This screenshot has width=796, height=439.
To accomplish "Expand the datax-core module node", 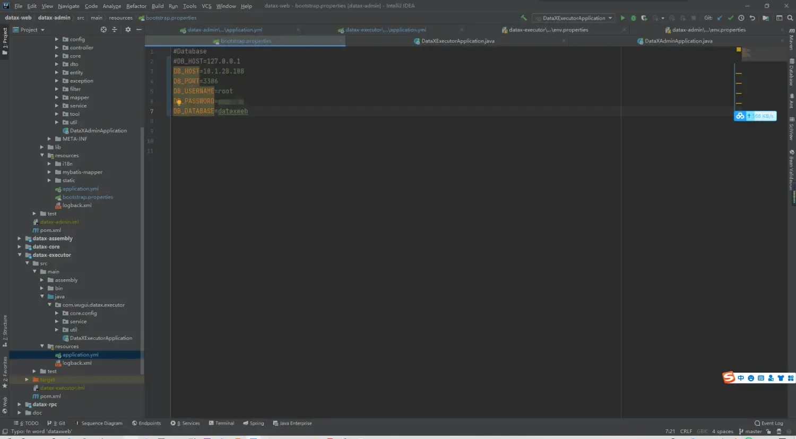I will [19, 246].
